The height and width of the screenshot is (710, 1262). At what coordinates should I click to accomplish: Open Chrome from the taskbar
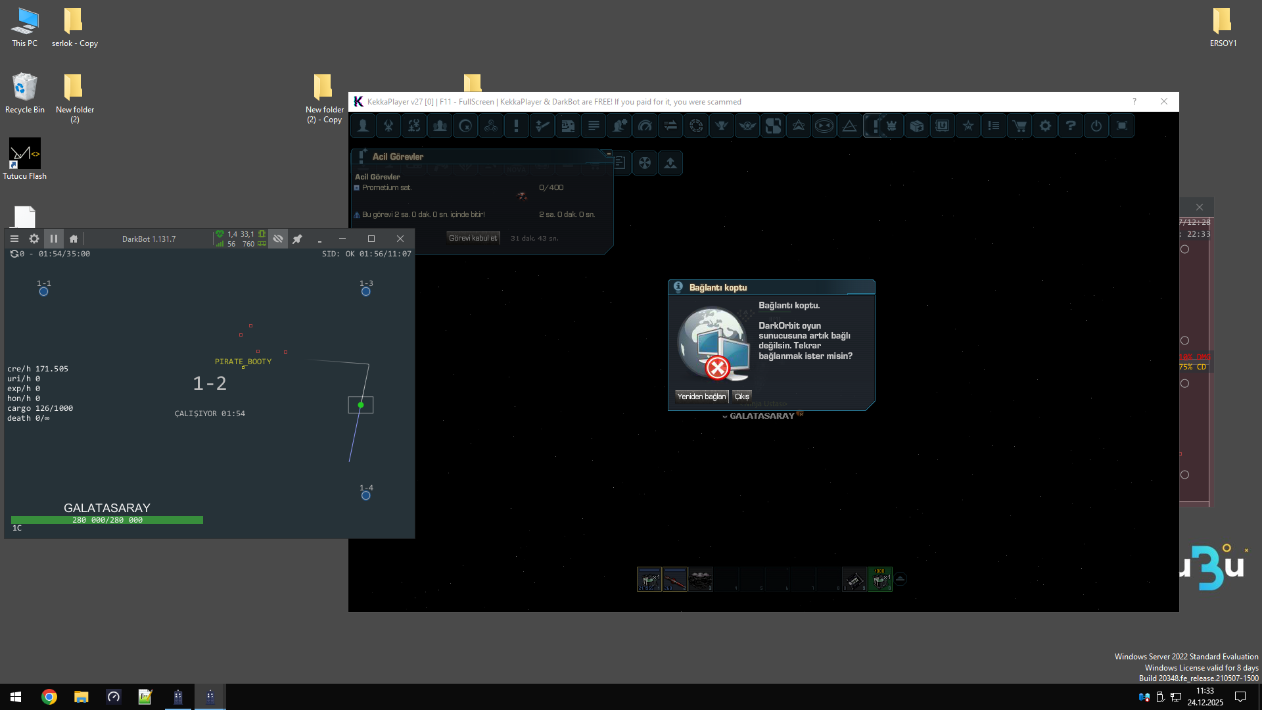tap(49, 697)
